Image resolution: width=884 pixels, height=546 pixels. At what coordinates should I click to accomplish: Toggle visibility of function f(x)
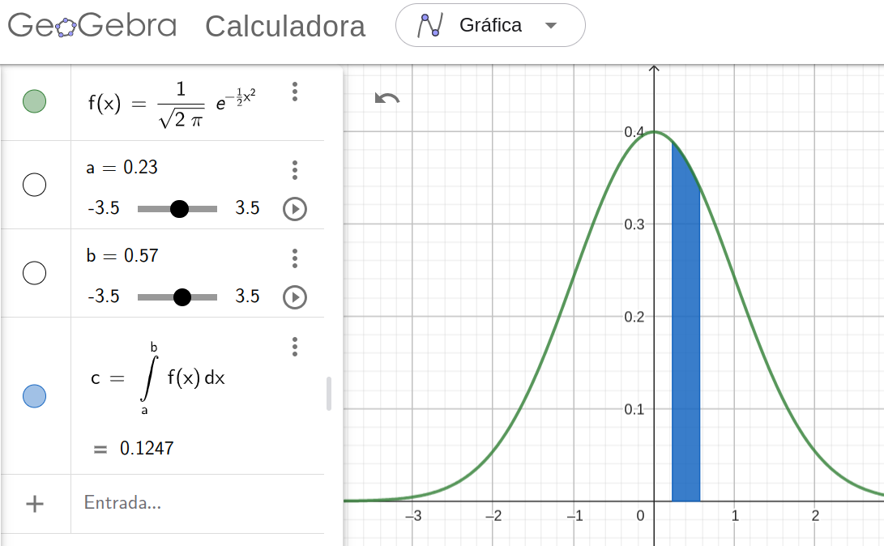pos(34,101)
